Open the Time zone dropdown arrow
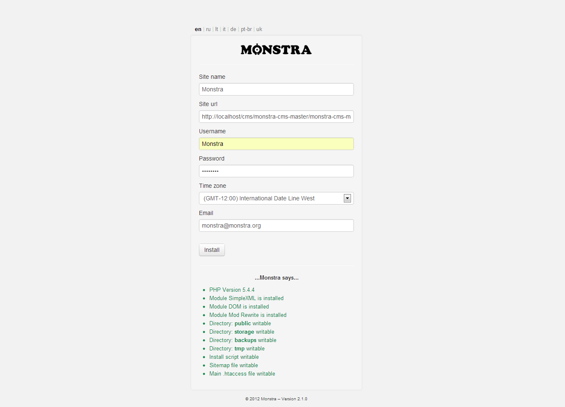 point(347,198)
